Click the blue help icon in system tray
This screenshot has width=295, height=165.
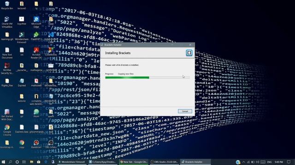click(x=238, y=162)
